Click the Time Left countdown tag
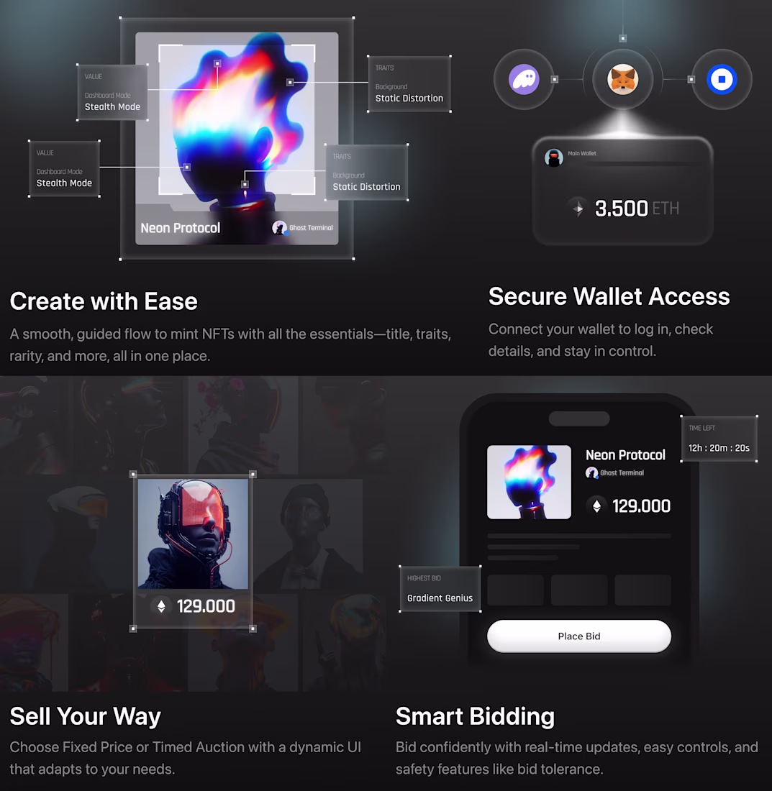772x791 pixels. [x=719, y=439]
